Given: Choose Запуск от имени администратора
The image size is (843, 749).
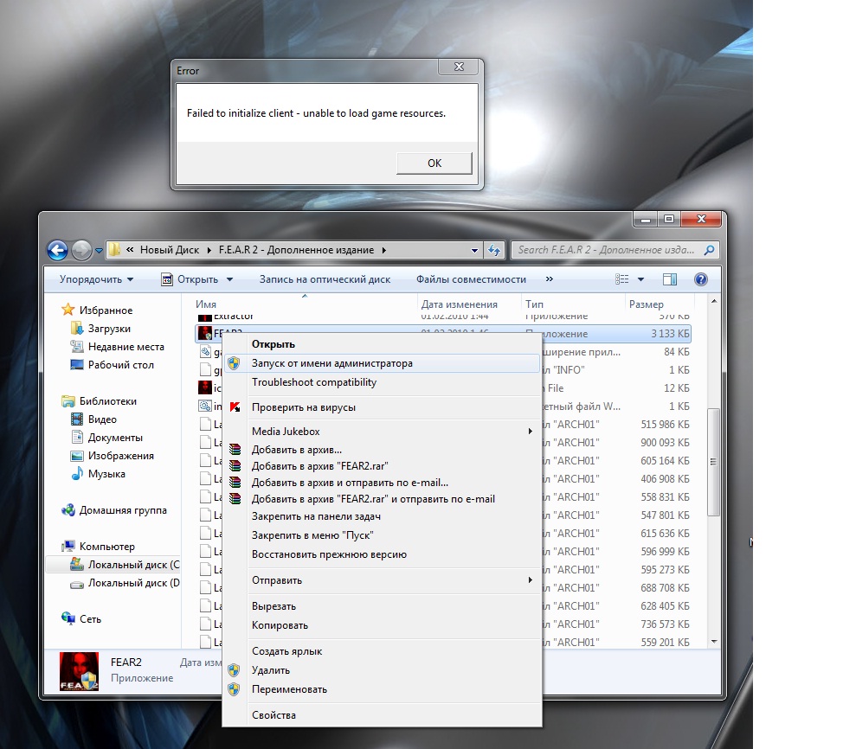Looking at the screenshot, I should click(383, 363).
